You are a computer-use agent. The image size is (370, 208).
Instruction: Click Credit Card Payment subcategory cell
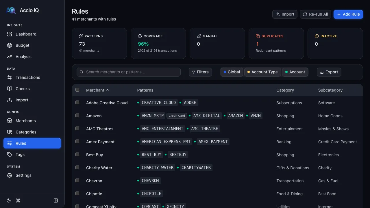pyautogui.click(x=337, y=142)
